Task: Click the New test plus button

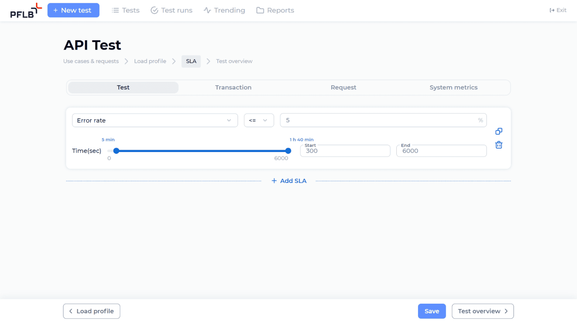Action: pos(73,10)
